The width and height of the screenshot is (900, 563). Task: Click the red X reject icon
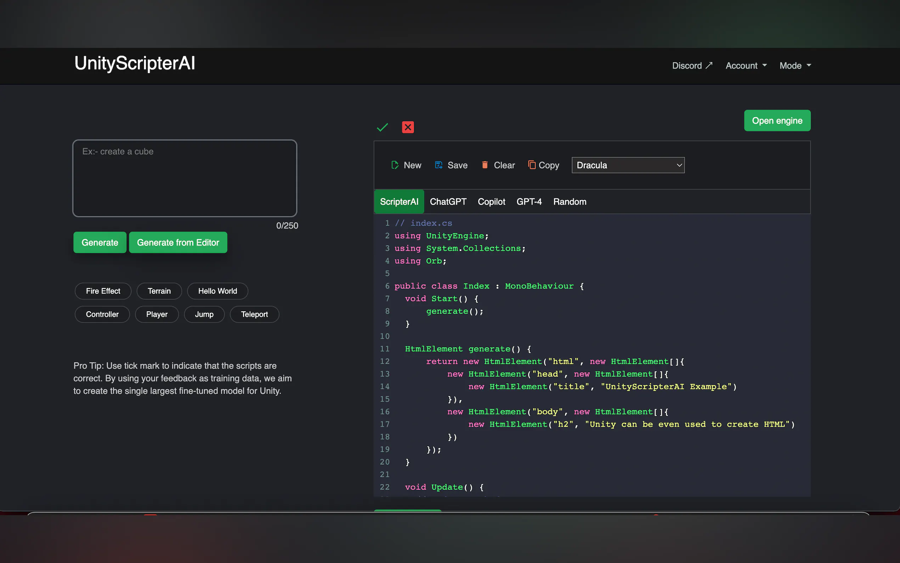pyautogui.click(x=408, y=127)
